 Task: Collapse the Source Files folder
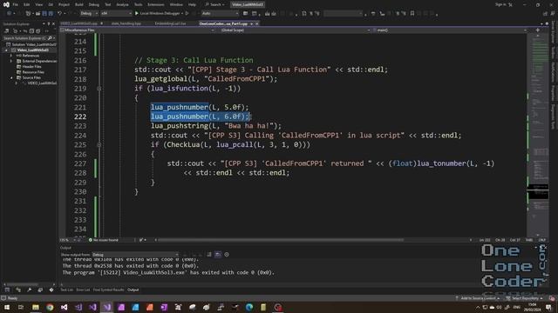click(x=11, y=77)
